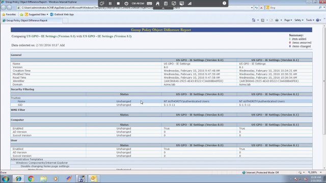Open the on-screen keyboard icon in the remote toolbar
Viewport: 326px width, 183px height.
point(149,4)
